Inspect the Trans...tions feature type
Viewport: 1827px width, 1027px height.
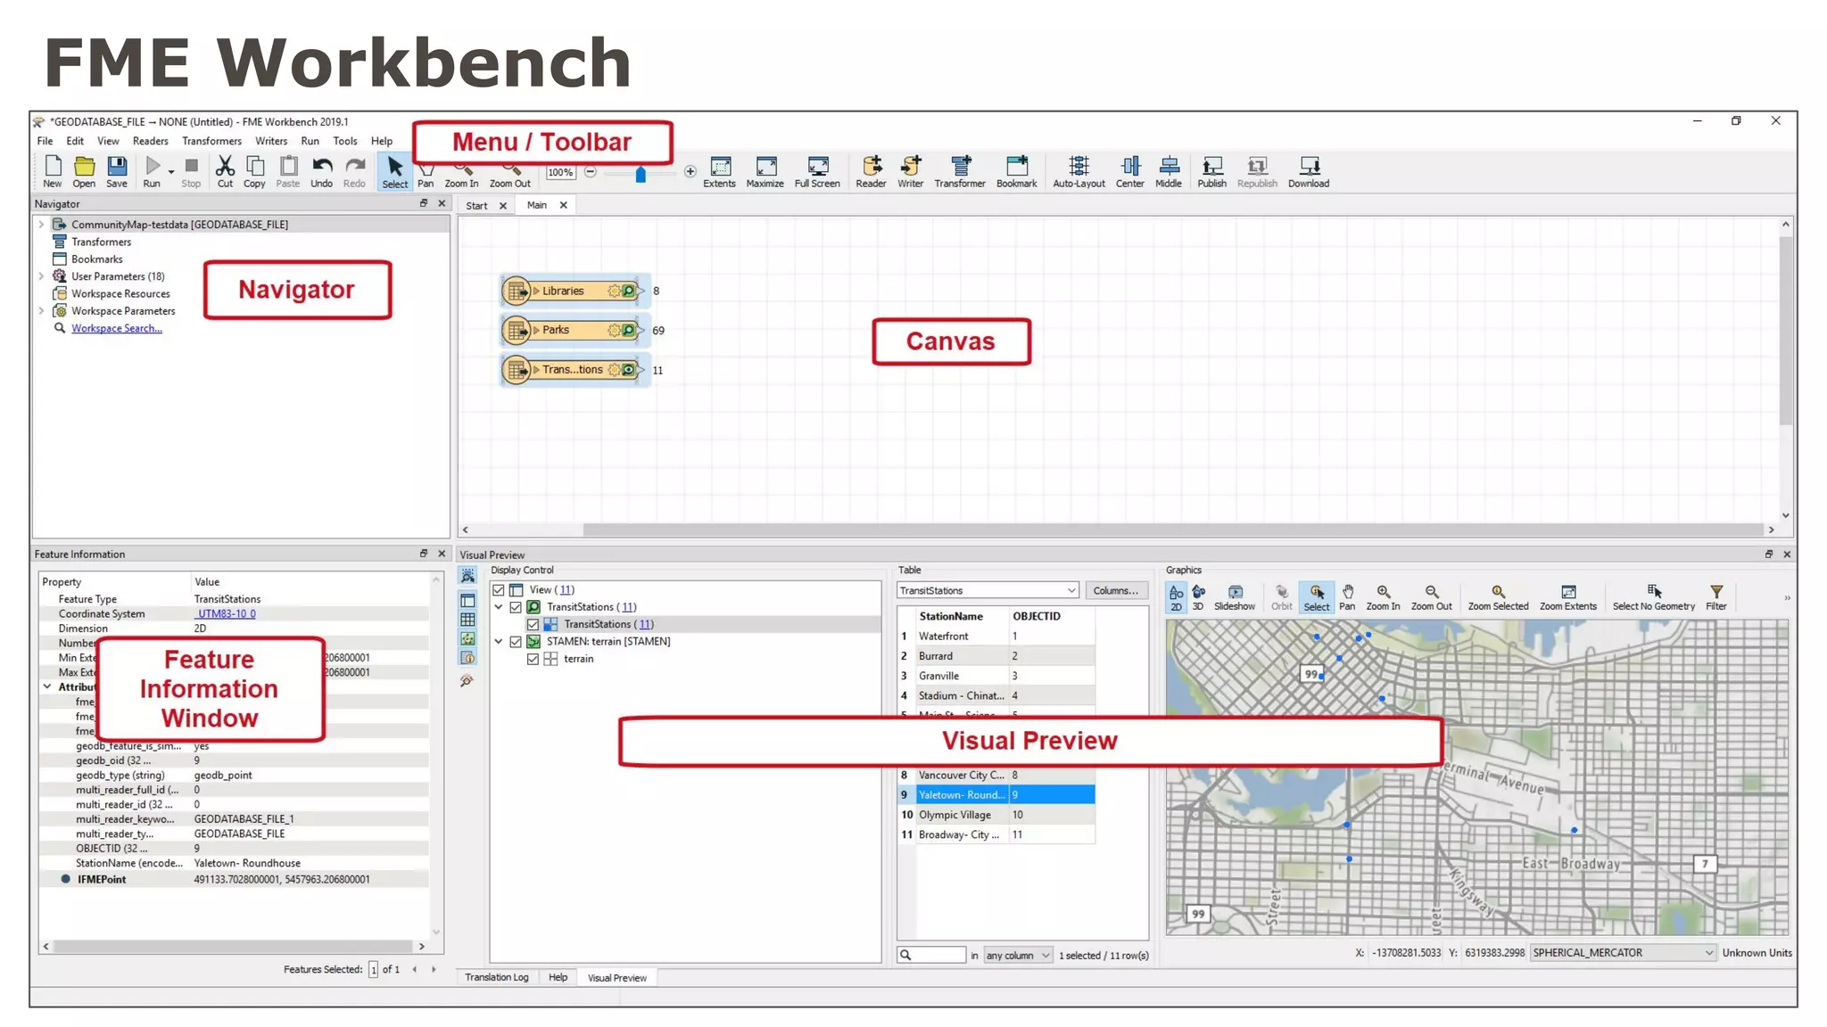point(572,370)
